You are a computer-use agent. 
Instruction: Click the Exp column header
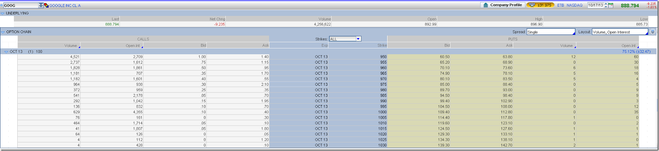coord(325,45)
